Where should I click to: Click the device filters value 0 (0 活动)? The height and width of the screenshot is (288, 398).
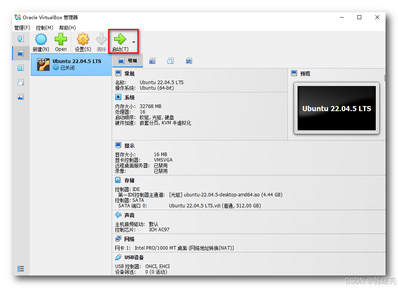[156, 272]
